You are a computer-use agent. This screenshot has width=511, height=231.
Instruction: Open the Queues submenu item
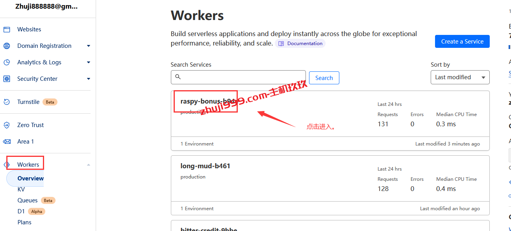(x=28, y=200)
